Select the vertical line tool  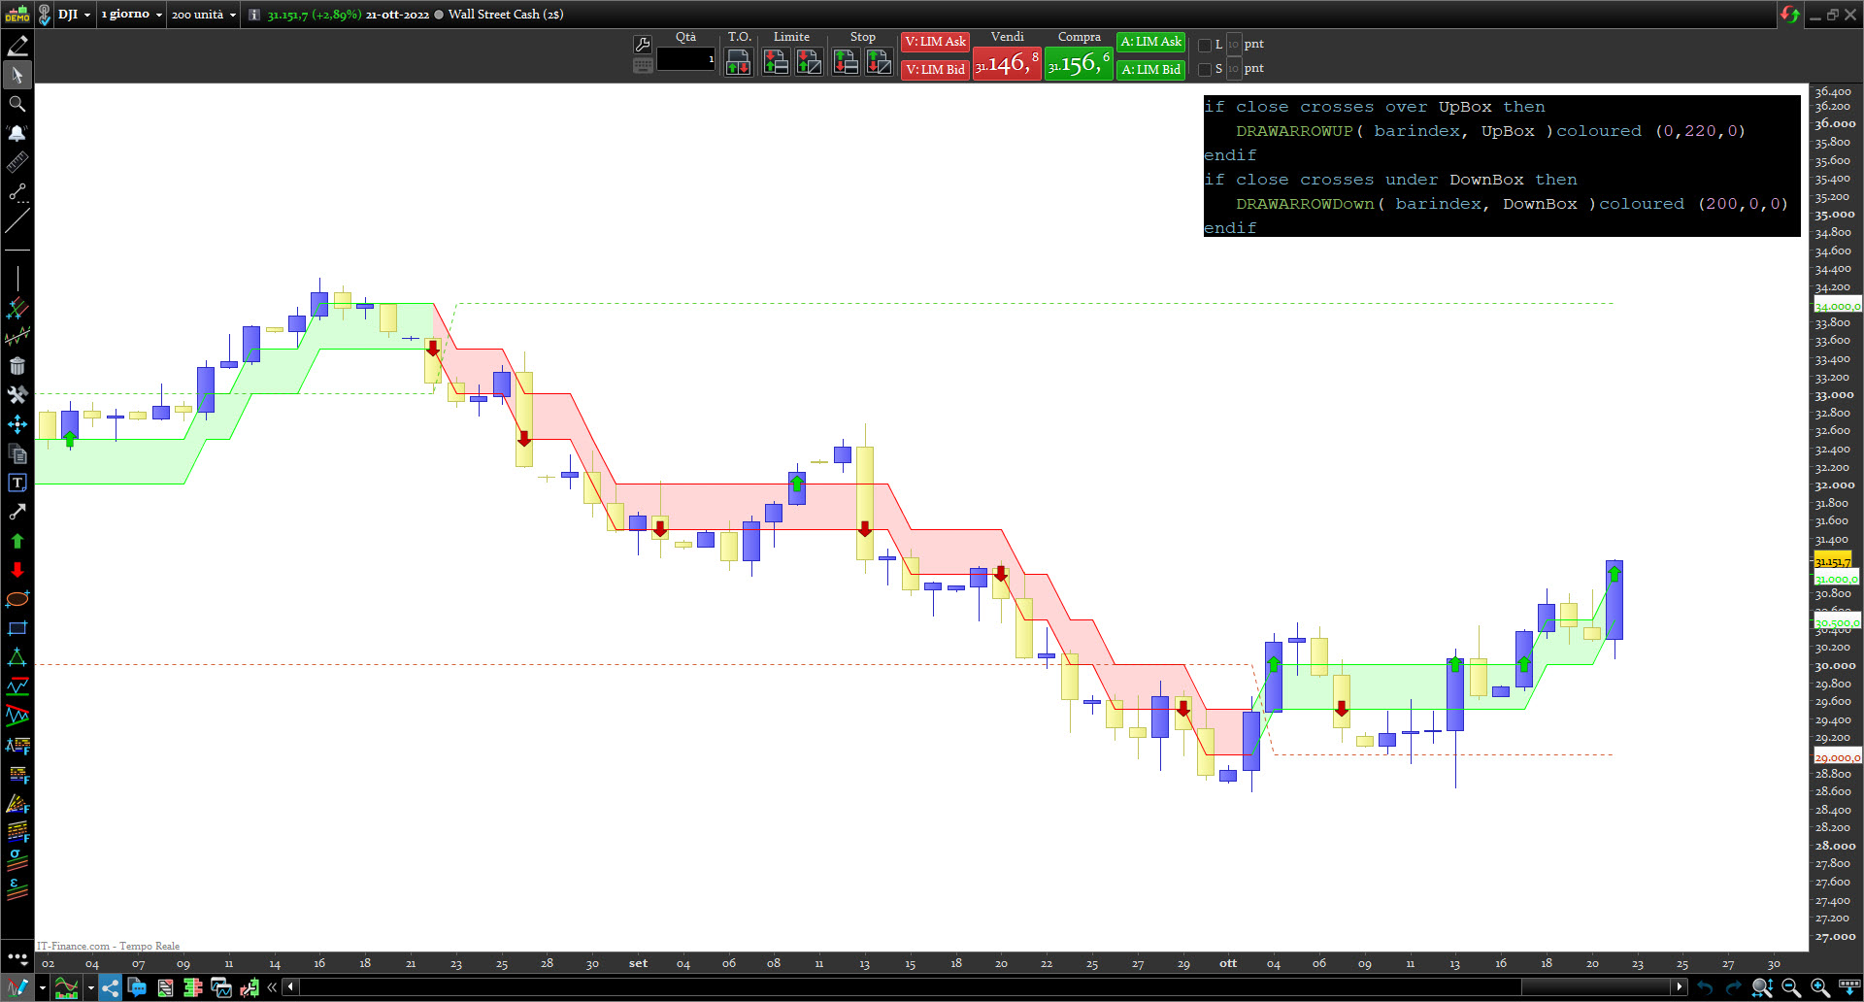tap(17, 280)
